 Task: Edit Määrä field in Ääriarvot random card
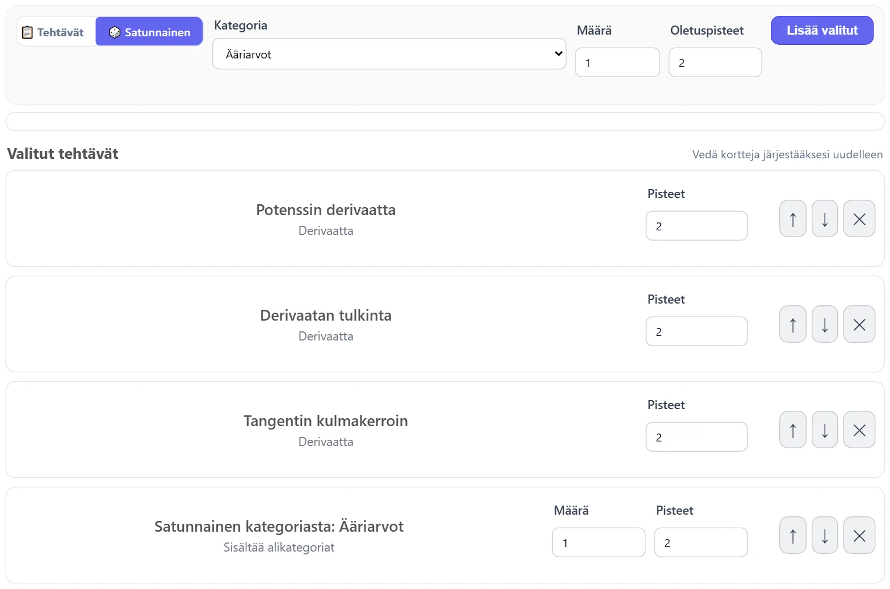tap(599, 542)
